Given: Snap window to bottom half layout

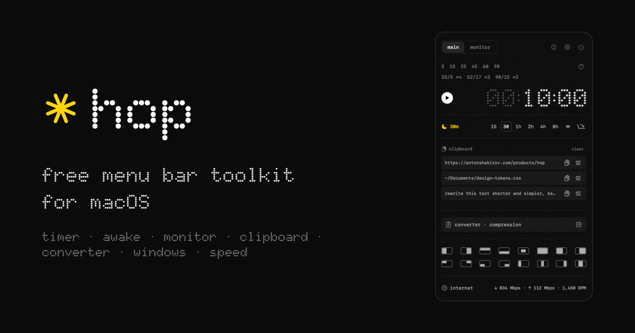Looking at the screenshot, I should (504, 251).
